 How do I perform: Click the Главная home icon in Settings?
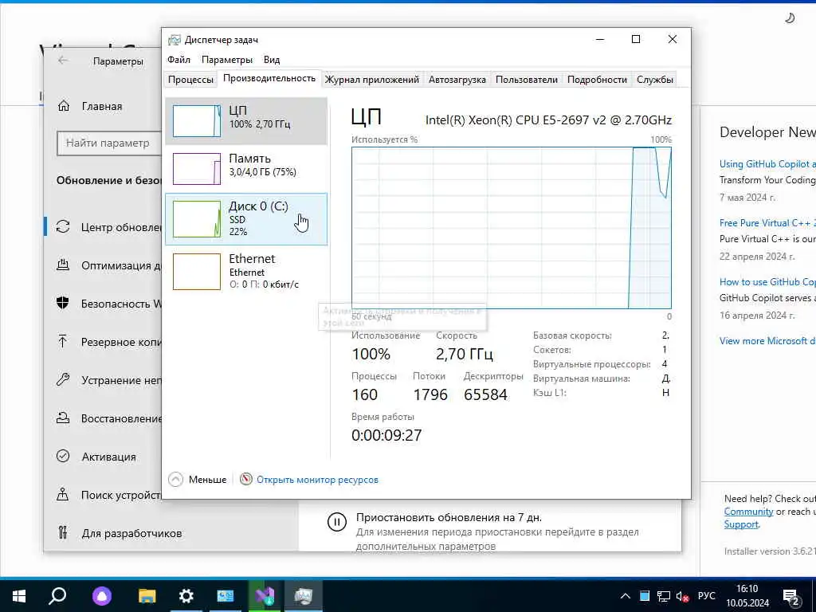(x=64, y=106)
